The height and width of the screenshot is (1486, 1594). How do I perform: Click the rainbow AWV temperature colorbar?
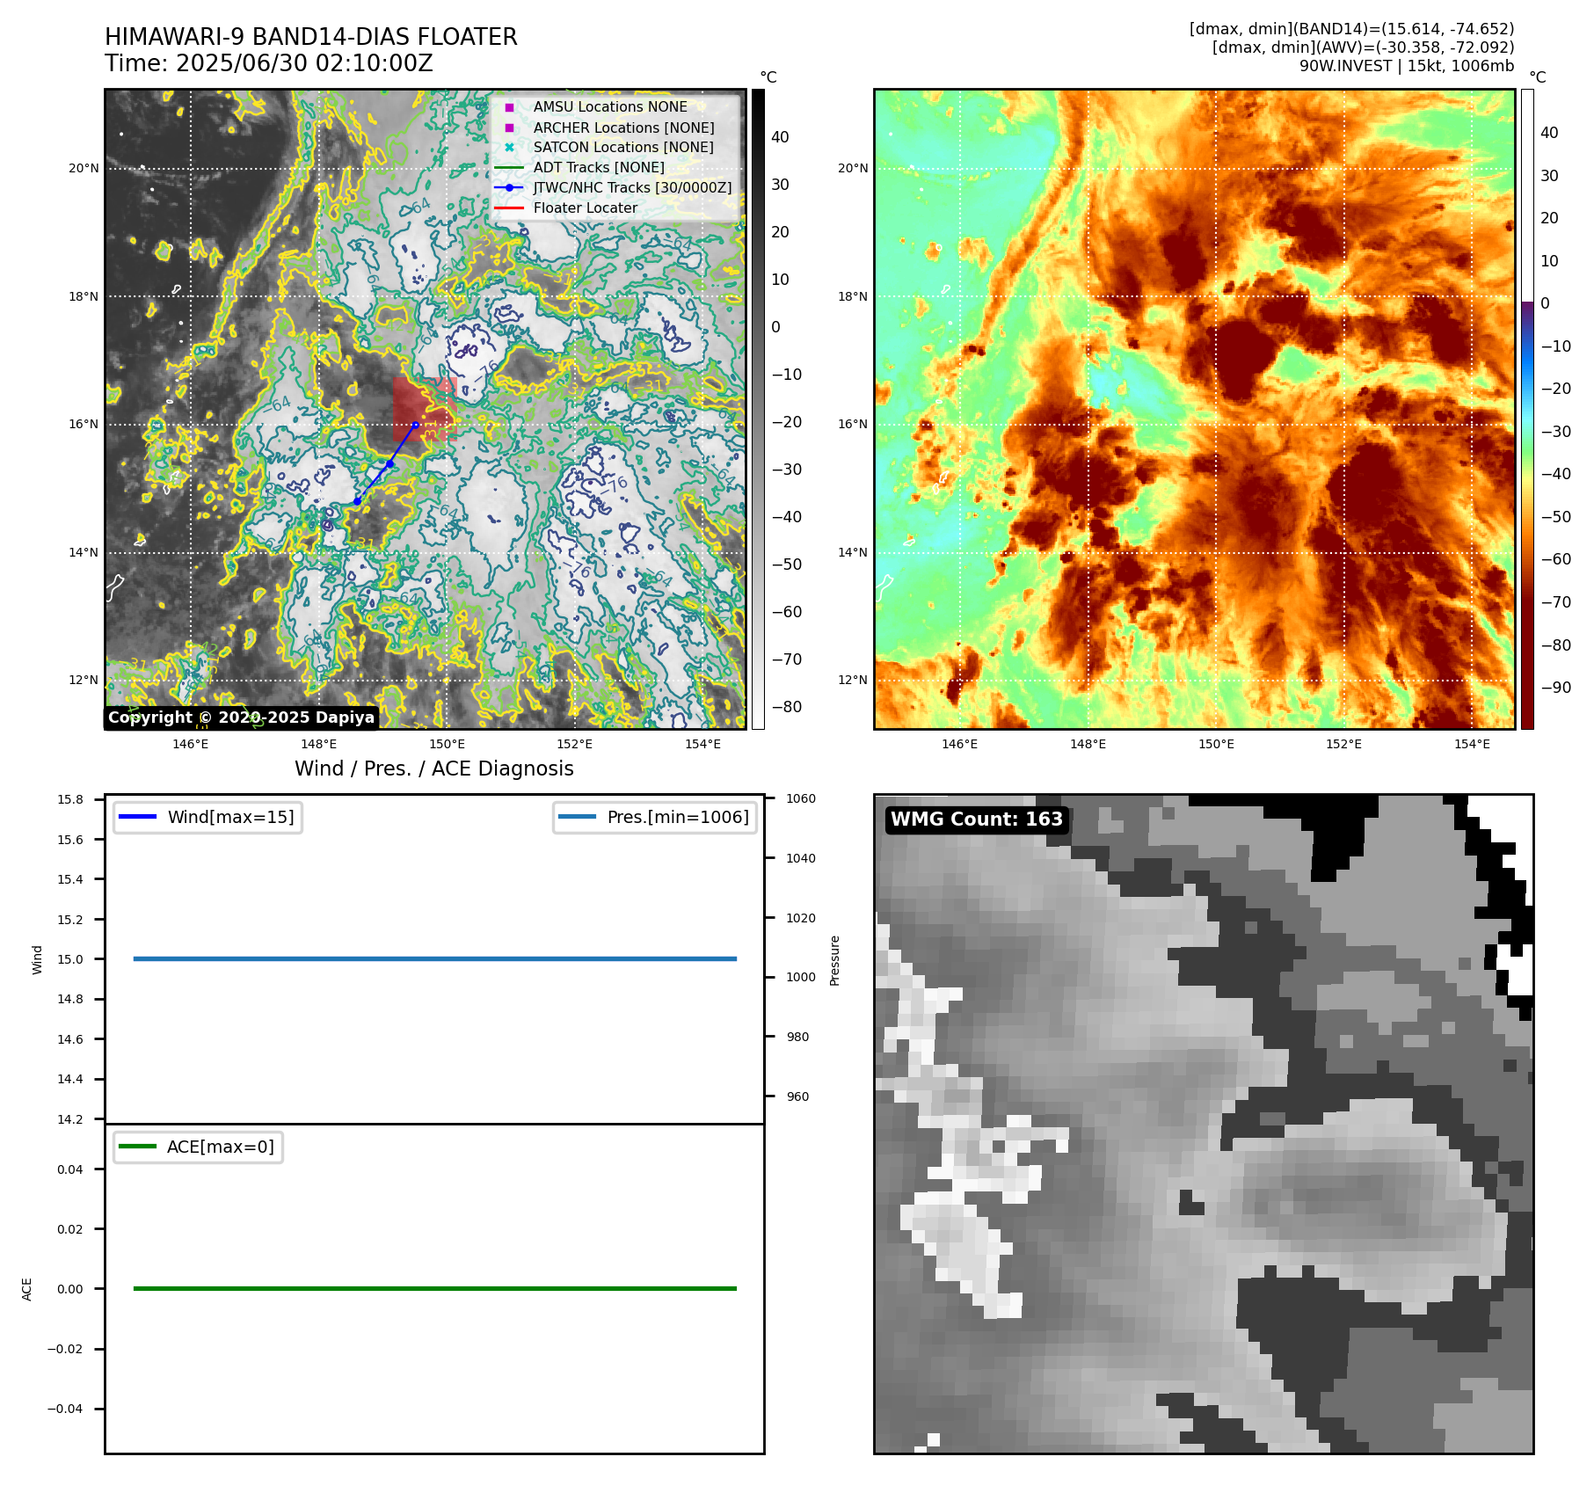coord(1528,409)
